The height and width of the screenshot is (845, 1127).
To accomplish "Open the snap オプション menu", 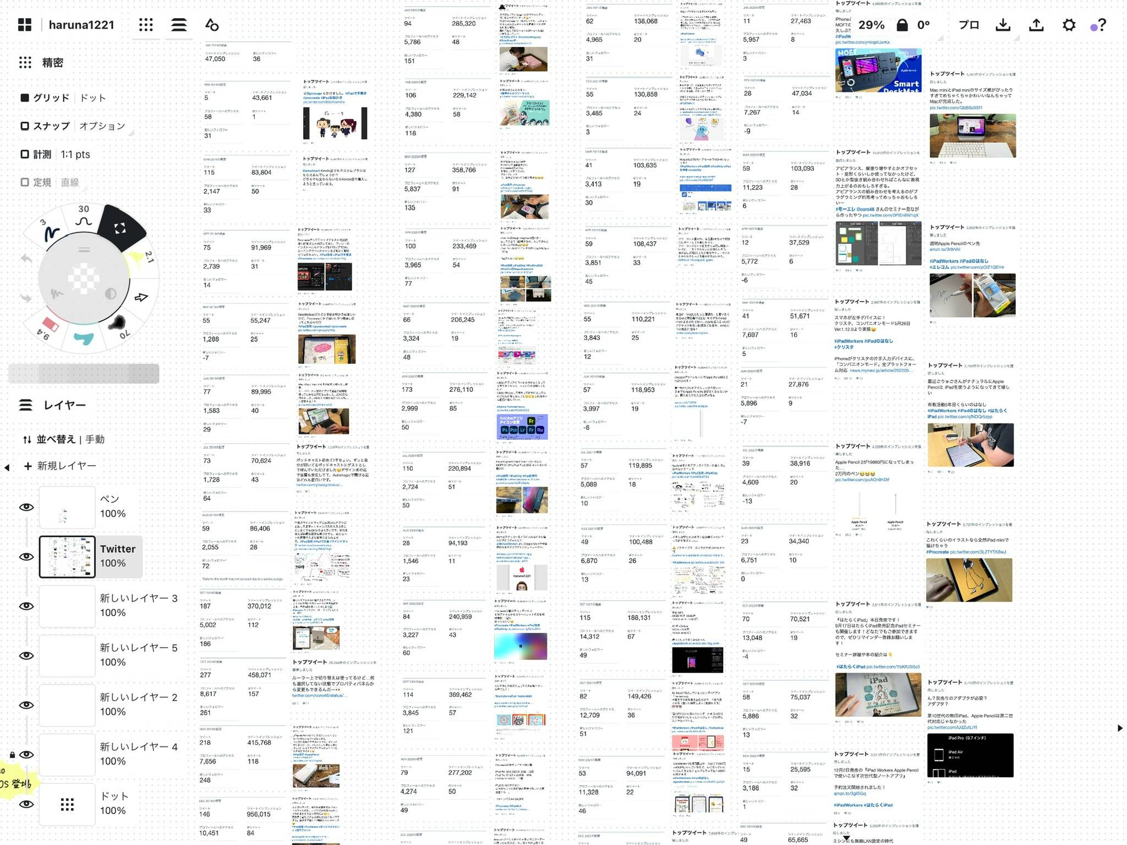I will (x=102, y=126).
